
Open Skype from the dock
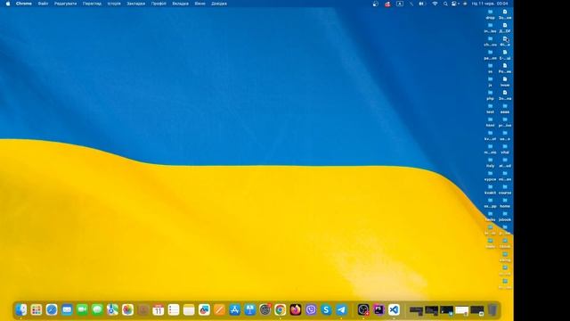point(326,309)
